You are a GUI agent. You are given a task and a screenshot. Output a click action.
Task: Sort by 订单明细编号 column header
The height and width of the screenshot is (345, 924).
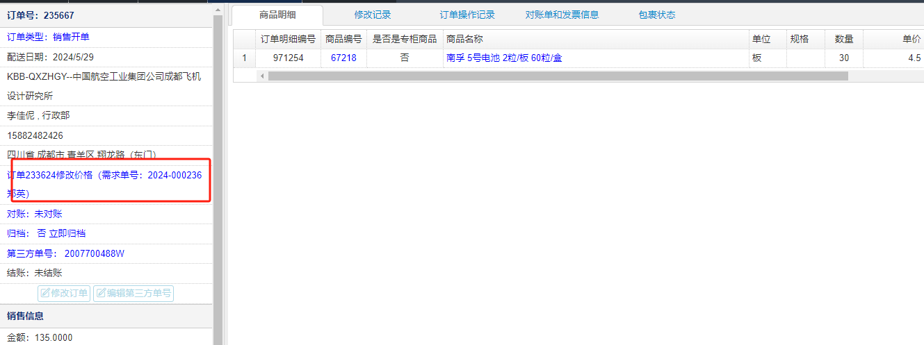tap(288, 39)
